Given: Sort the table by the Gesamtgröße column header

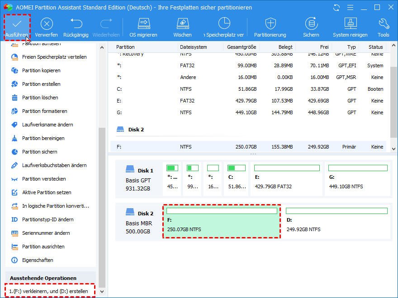Looking at the screenshot, I should click(242, 47).
